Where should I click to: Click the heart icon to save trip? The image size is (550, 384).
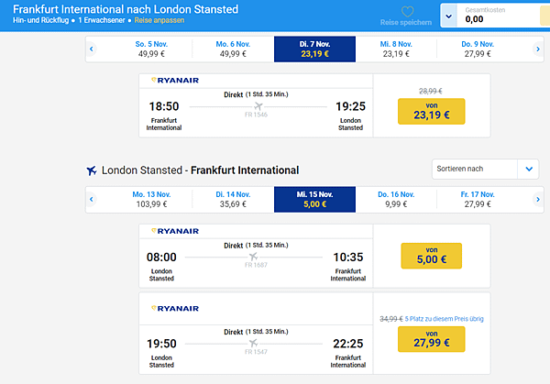(407, 12)
